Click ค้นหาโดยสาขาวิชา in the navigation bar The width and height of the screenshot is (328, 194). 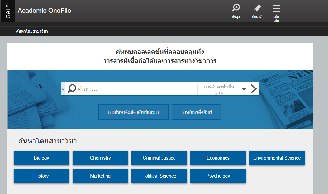pyautogui.click(x=32, y=31)
